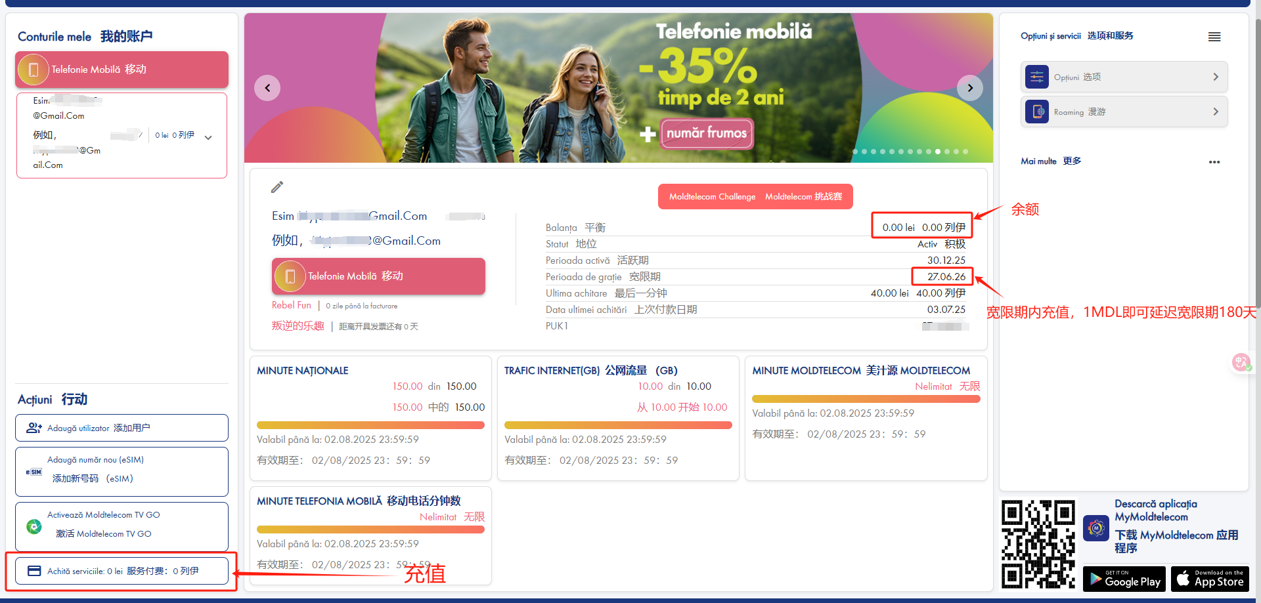Image resolution: width=1261 pixels, height=603 pixels.
Task: Expand the Roaming row chevron
Action: (x=1216, y=112)
